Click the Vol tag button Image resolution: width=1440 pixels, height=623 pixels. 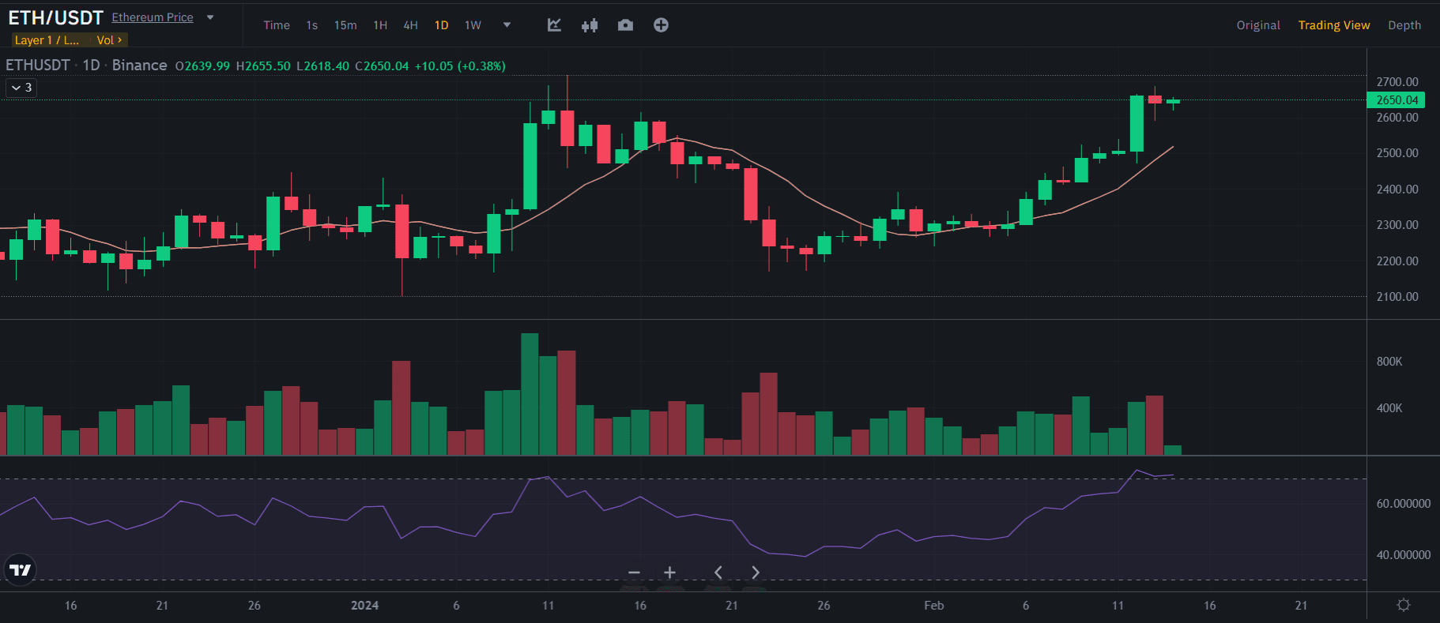[109, 40]
